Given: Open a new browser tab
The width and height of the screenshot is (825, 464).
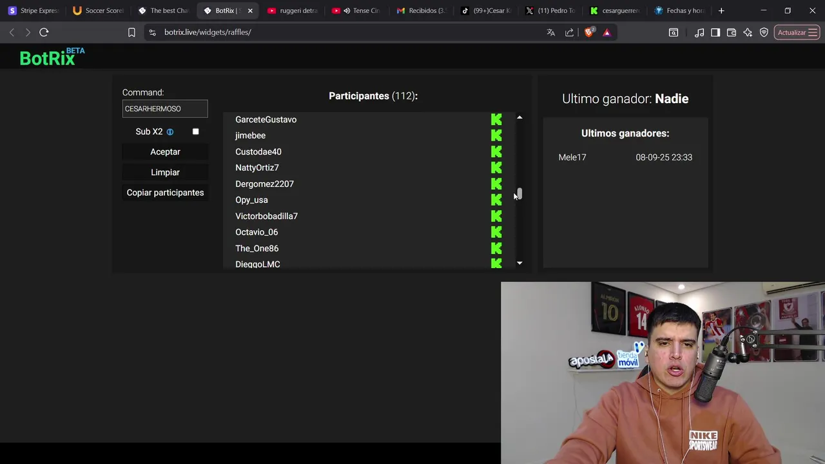Looking at the screenshot, I should [721, 10].
